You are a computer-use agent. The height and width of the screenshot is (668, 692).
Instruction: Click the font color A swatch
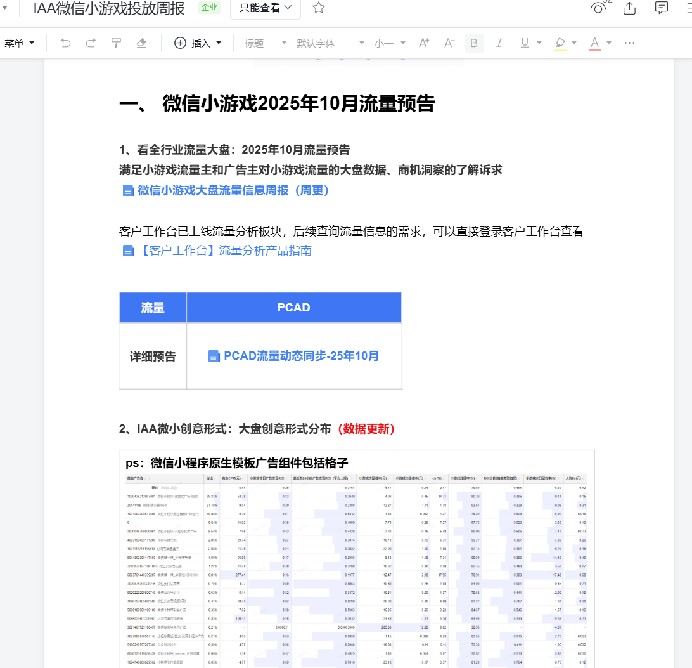(x=594, y=43)
